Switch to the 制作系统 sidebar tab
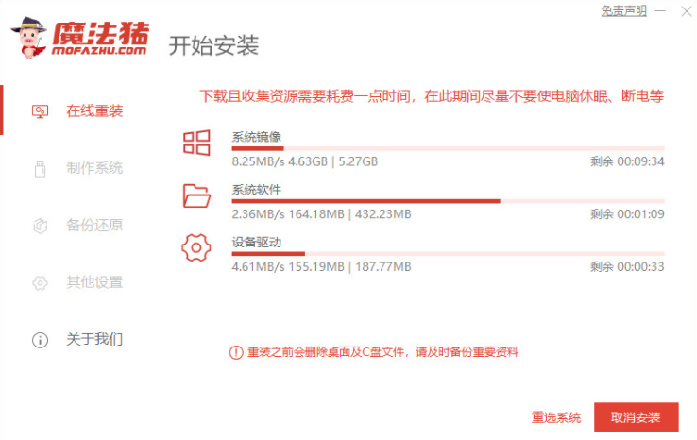 click(x=94, y=169)
